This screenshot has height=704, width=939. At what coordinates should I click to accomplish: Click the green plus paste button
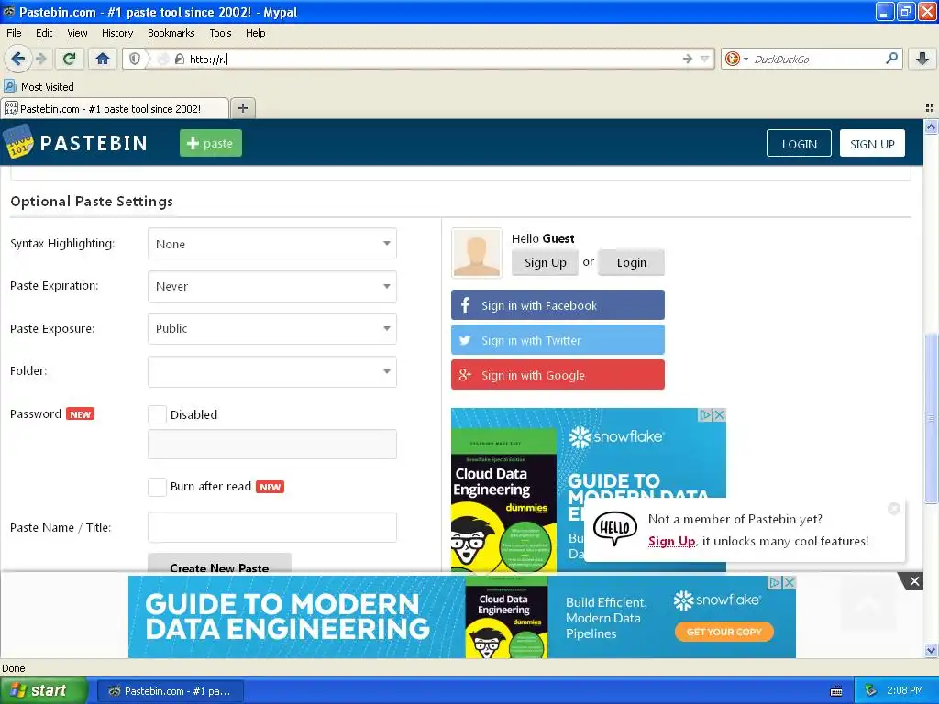pos(211,143)
